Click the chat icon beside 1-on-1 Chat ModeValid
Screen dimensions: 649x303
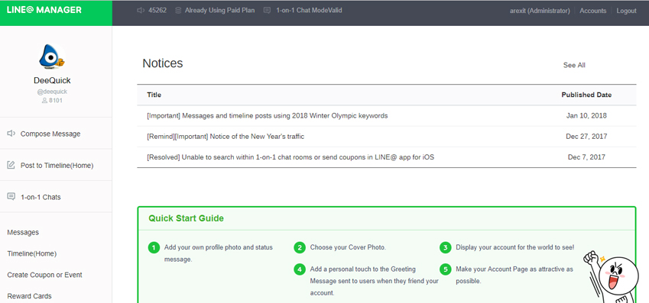tap(268, 11)
